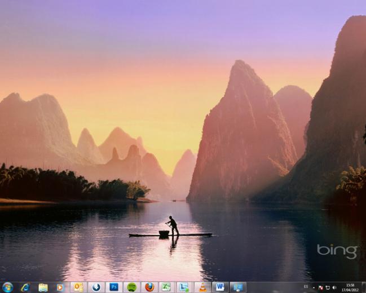
Task: Open the volume speaker control
Action: (334, 287)
